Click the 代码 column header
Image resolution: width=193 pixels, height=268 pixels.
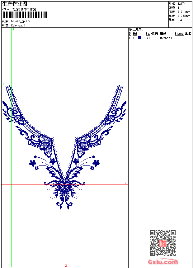coord(155,34)
